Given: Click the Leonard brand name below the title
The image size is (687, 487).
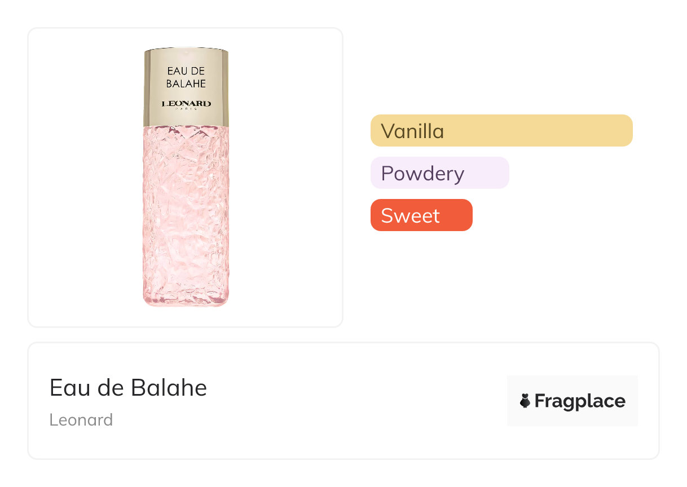Looking at the screenshot, I should coord(81,420).
